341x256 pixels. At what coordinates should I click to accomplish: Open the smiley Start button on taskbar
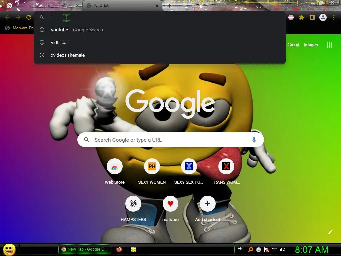(x=9, y=249)
